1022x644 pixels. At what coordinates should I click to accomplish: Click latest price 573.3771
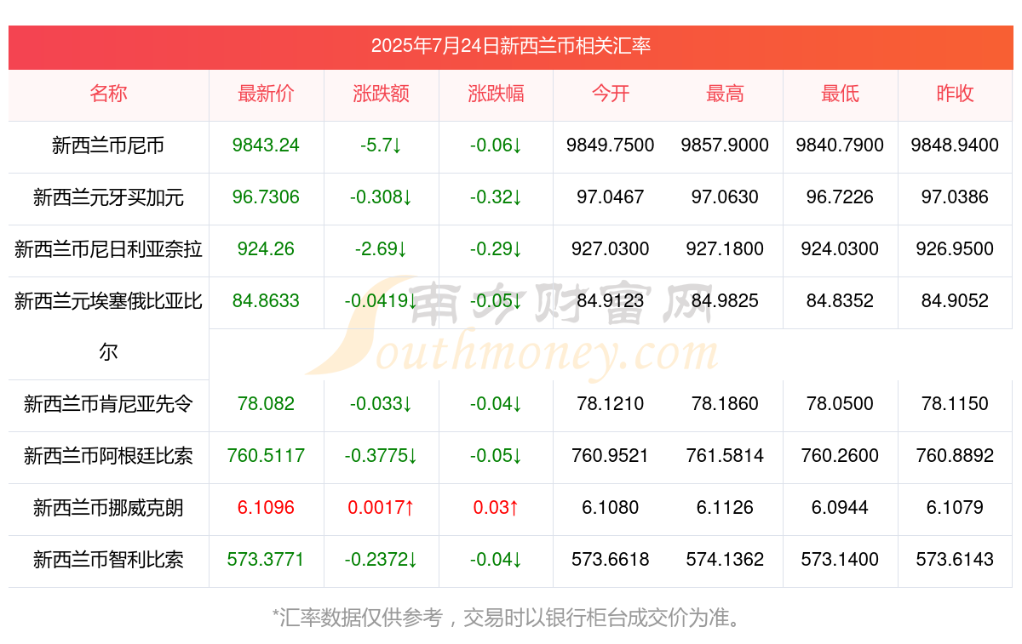[x=266, y=560]
